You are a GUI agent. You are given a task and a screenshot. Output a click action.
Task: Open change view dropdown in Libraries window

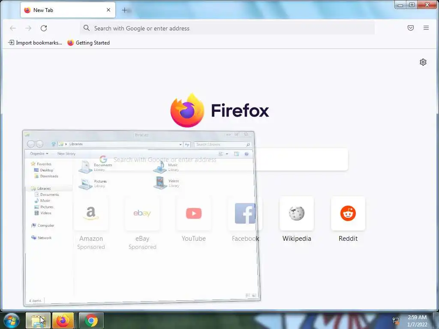227,154
